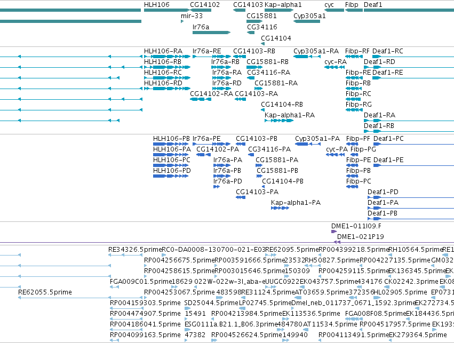Select the Fibp gene bar
This screenshot has width=454, height=343.
[354, 10]
